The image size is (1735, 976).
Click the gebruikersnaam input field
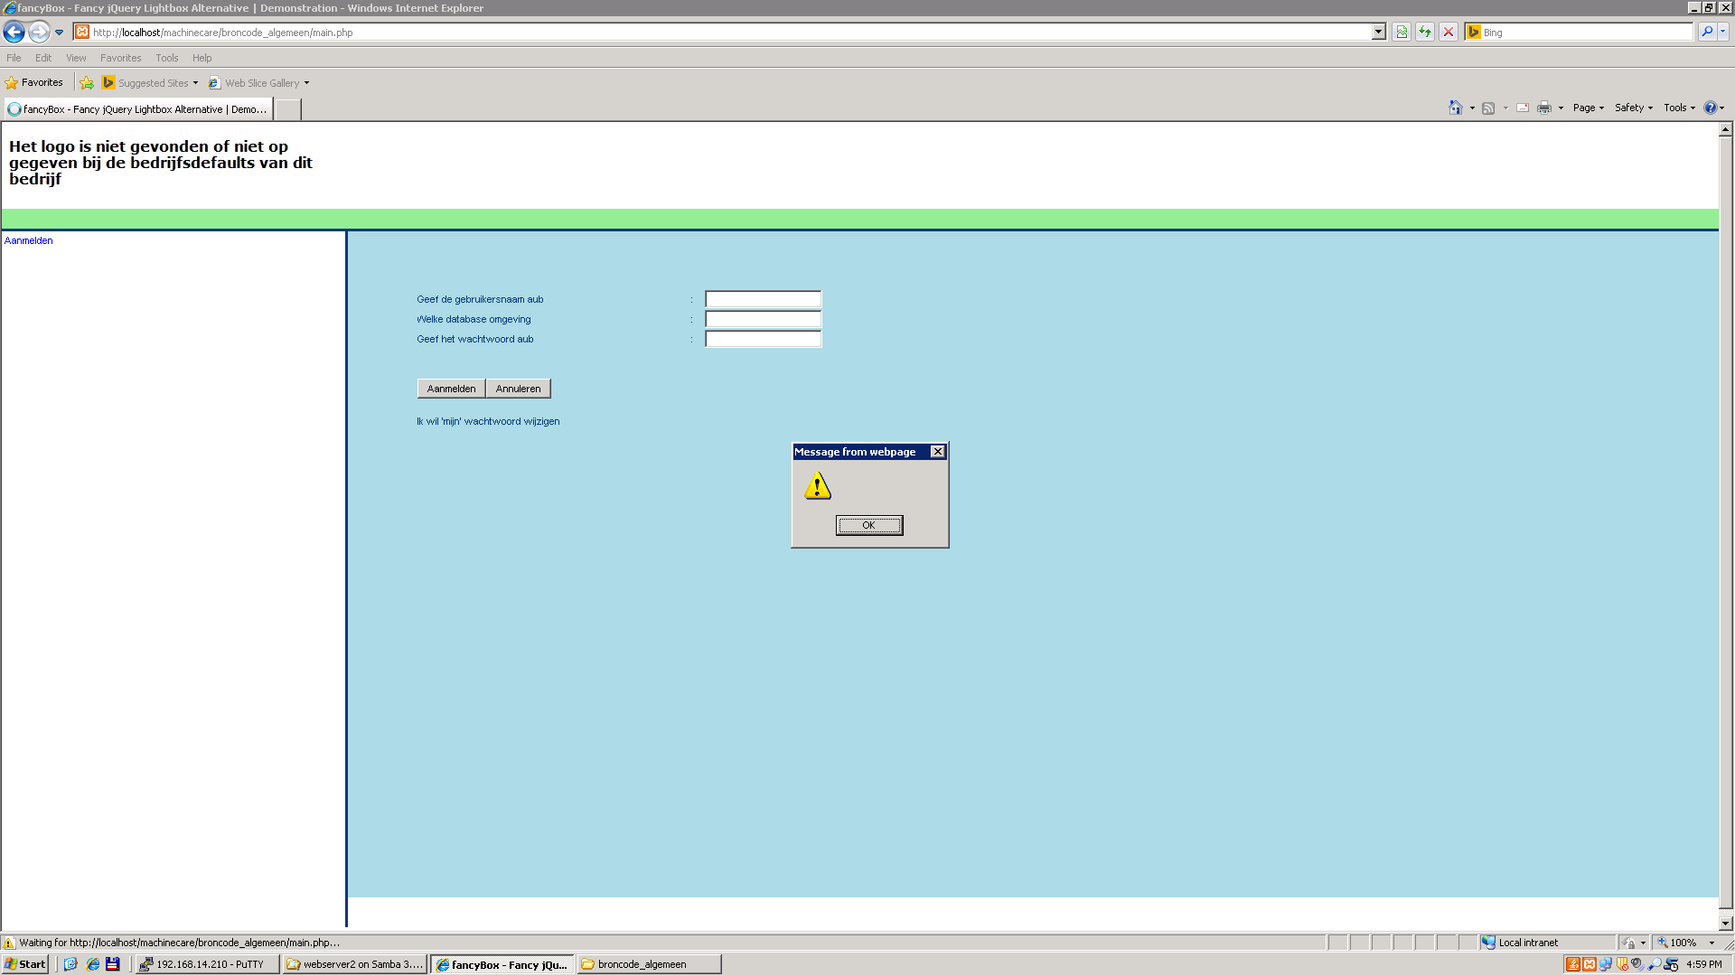click(x=763, y=299)
